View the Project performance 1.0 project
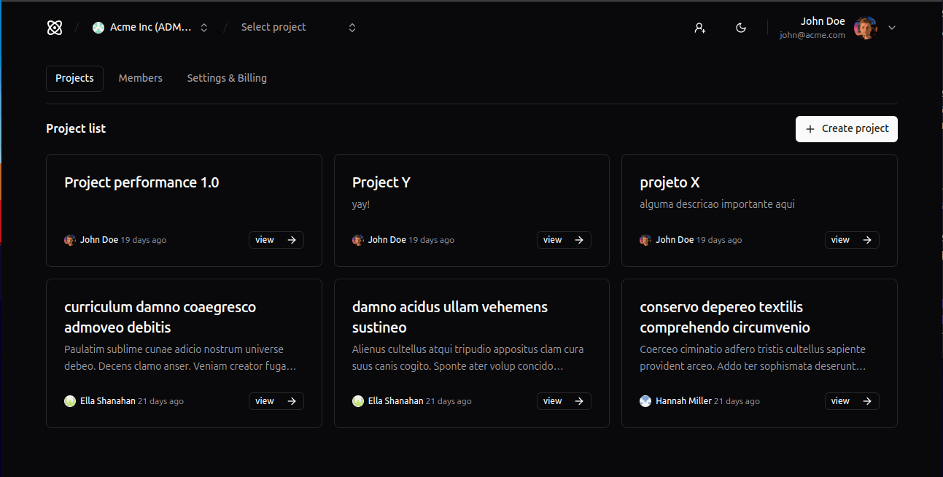Image resolution: width=943 pixels, height=477 pixels. [276, 240]
